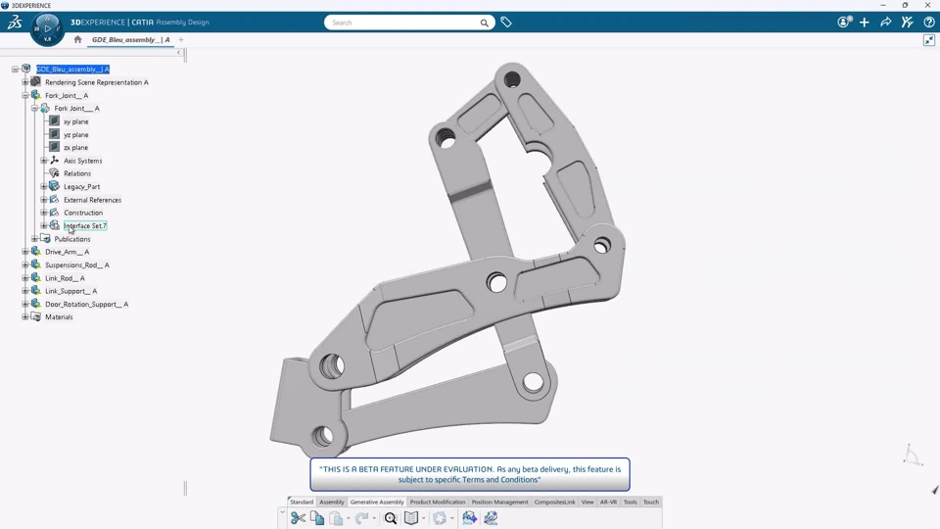Select the Publications tree item

click(x=72, y=239)
